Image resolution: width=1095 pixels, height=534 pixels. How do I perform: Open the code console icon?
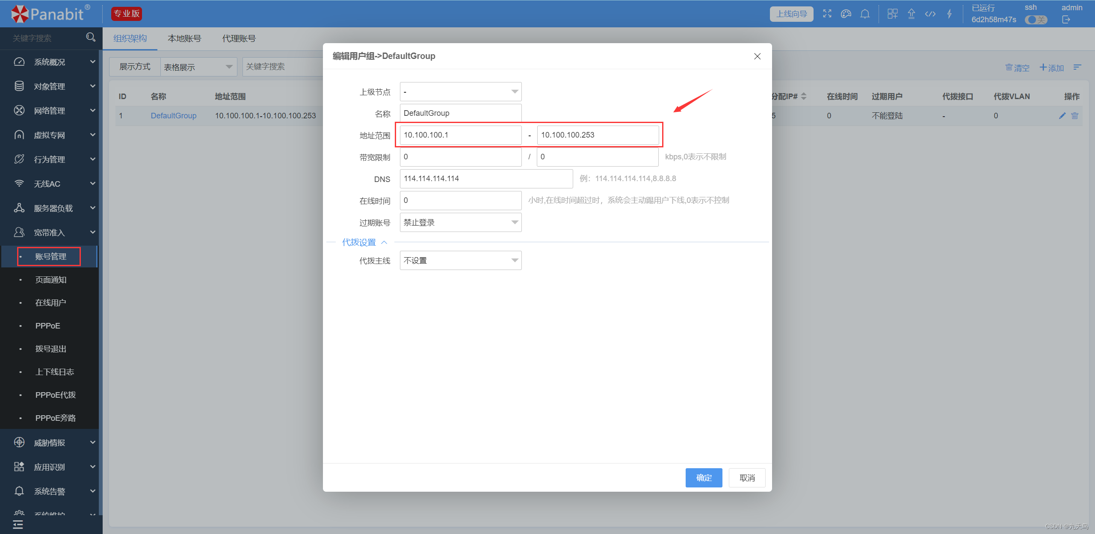[930, 14]
